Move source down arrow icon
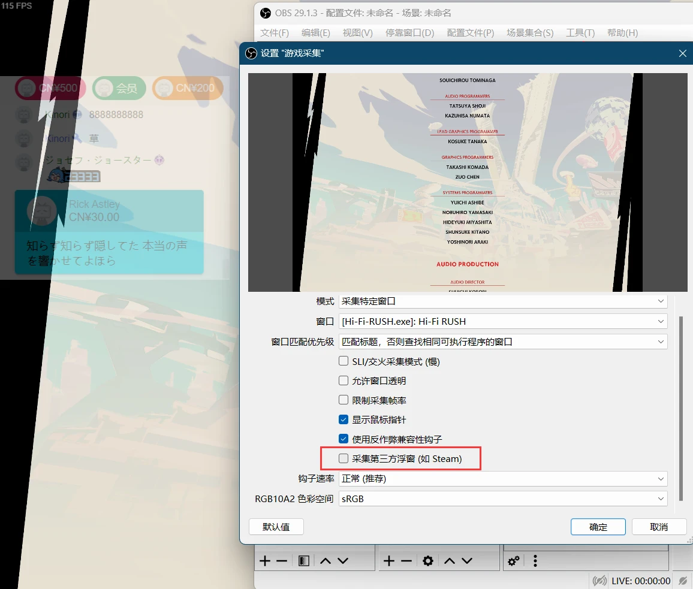 tap(467, 561)
